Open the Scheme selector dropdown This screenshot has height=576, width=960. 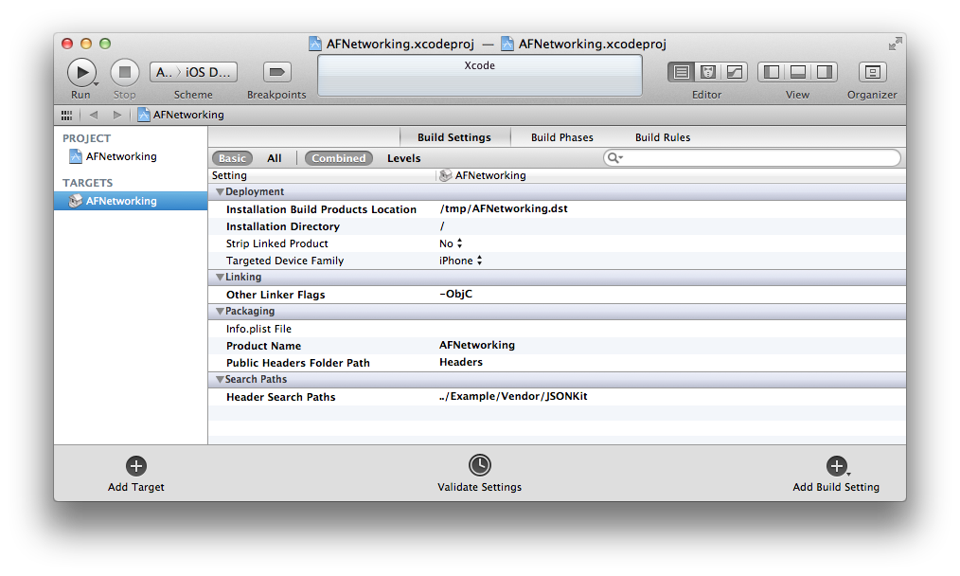tap(193, 72)
